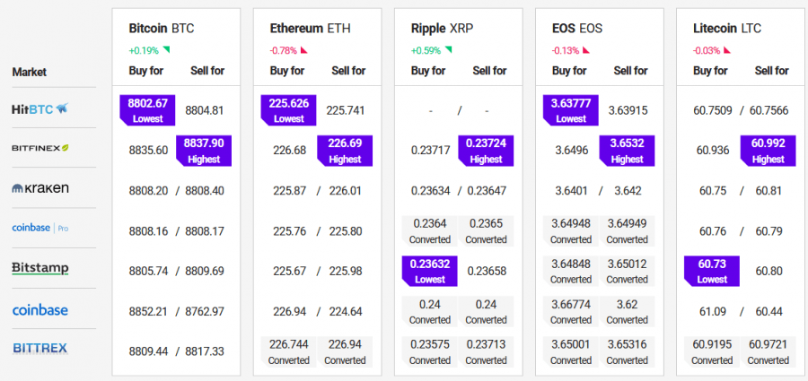Select the Litecoin LTC column title
This screenshot has height=381, width=808.
pos(727,29)
